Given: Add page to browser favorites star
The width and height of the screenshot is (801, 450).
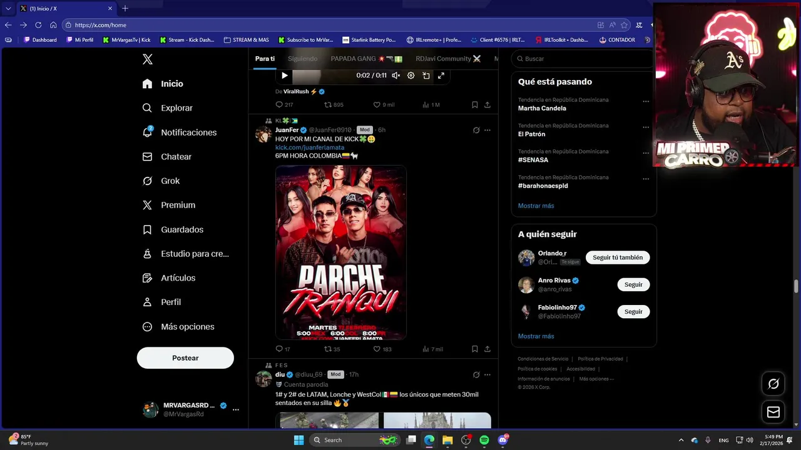Looking at the screenshot, I should click(x=624, y=25).
